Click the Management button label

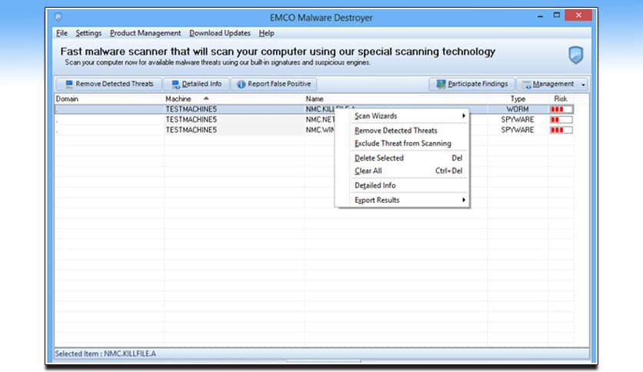point(553,84)
